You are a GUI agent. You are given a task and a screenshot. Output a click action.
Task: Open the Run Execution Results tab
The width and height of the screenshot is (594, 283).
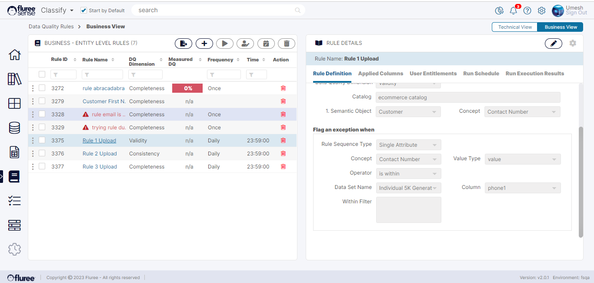point(534,74)
